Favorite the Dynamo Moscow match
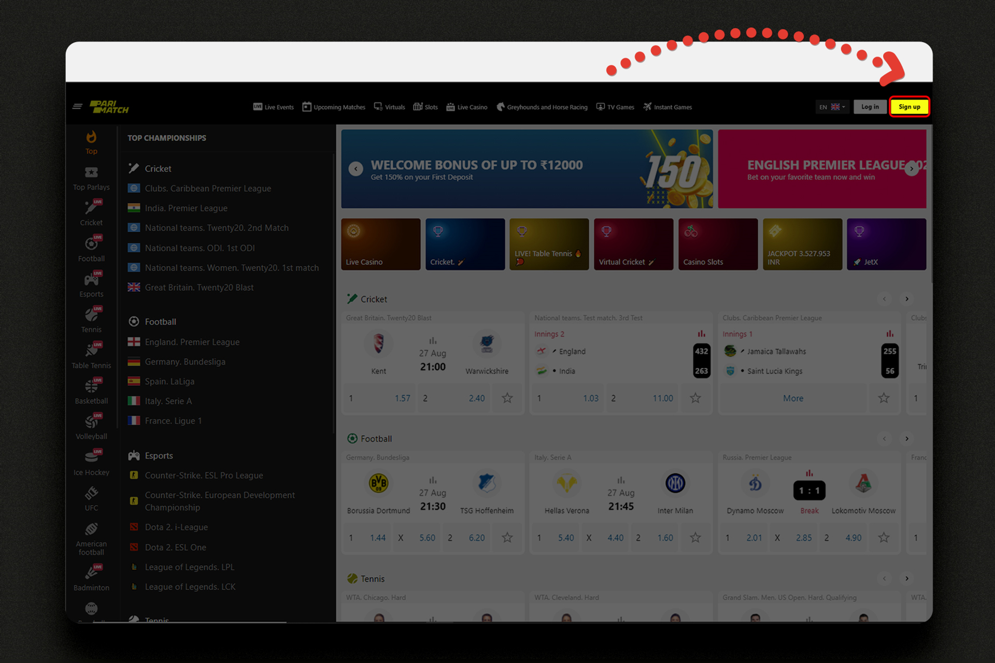995x663 pixels. click(884, 538)
